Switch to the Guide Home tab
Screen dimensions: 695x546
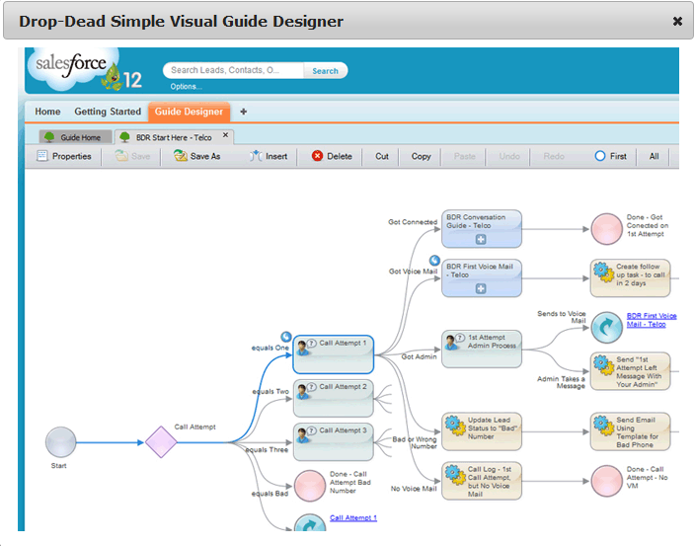point(75,137)
